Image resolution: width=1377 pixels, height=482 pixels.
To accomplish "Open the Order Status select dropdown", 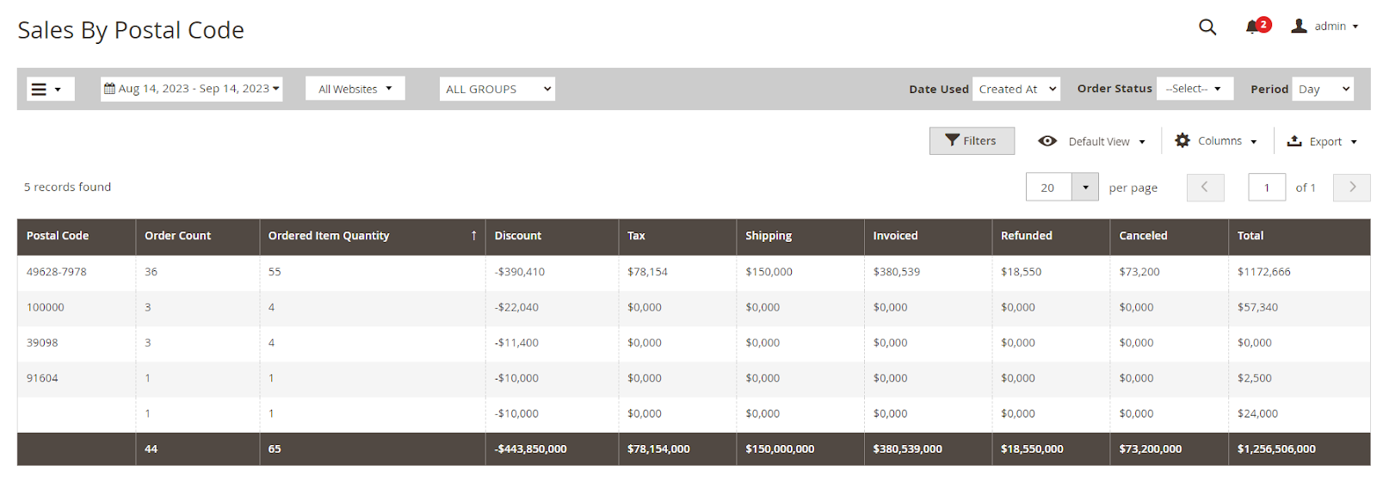I will [1194, 89].
